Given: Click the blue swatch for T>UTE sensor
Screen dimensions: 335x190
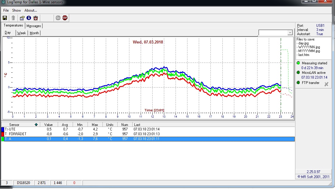Looking at the screenshot, I should (x=3, y=130).
